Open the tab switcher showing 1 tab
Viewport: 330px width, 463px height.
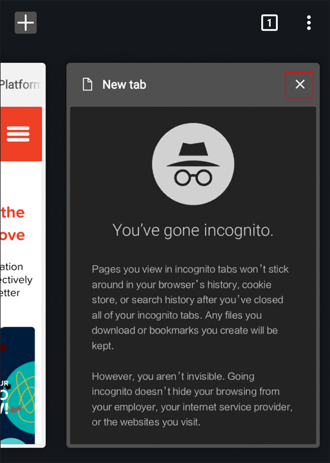click(x=269, y=23)
